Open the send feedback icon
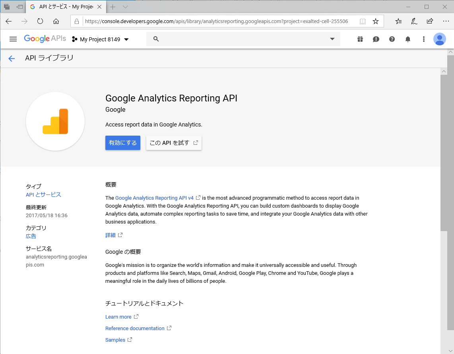Screen dimensions: 454x354 [376, 39]
